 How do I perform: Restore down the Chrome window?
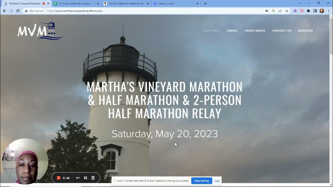pos(319,3)
